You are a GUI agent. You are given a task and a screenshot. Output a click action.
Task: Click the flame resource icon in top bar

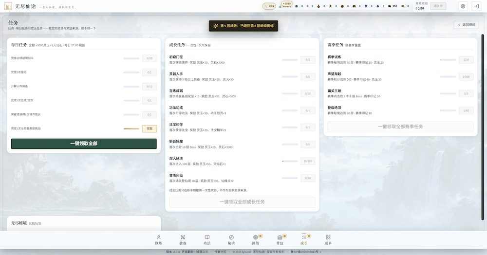click(x=318, y=6)
